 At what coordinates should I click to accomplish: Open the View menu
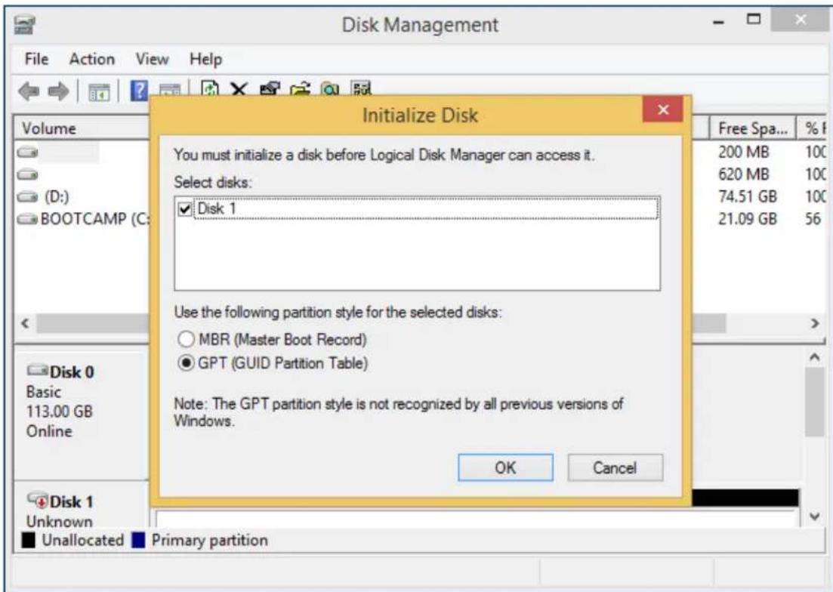[152, 59]
